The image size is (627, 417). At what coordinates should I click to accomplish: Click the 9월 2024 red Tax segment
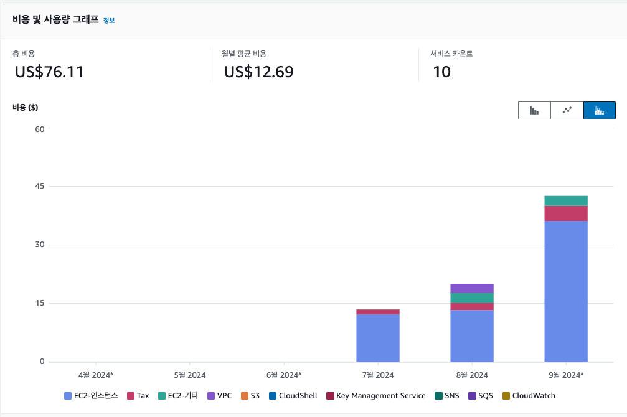pos(566,213)
